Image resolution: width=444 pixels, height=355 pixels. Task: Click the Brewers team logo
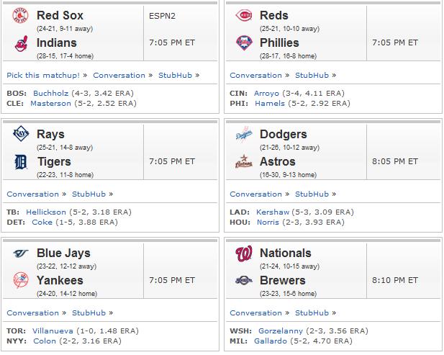tap(244, 281)
